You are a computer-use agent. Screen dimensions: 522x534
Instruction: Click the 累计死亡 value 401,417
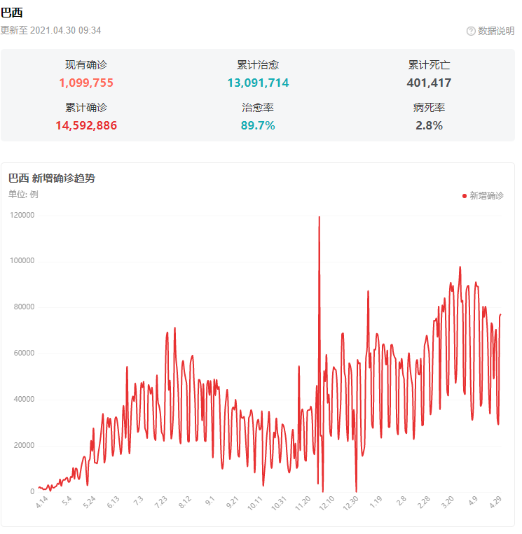[429, 83]
